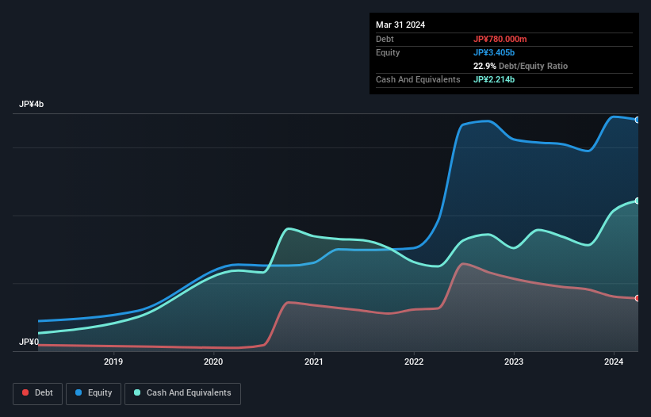Image resolution: width=651 pixels, height=417 pixels.
Task: Click the Mar 31 2024 tooltip date
Action: [400, 25]
